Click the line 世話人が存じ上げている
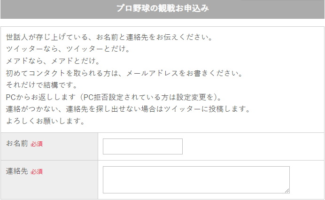The image size is (325, 200). click(x=109, y=37)
